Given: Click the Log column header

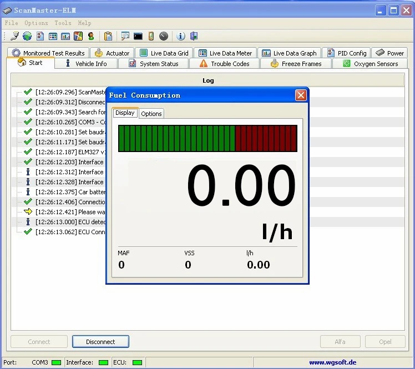Looking at the screenshot, I should tap(208, 80).
